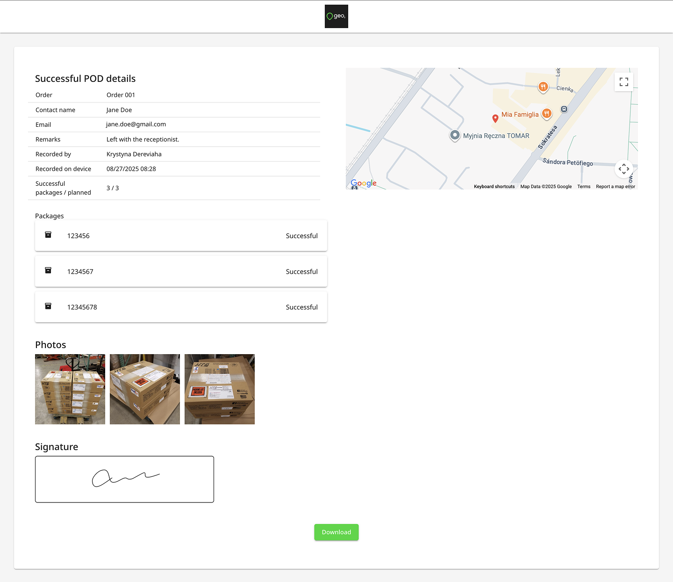673x582 pixels.
Task: Click Report a map error link
Action: [616, 187]
